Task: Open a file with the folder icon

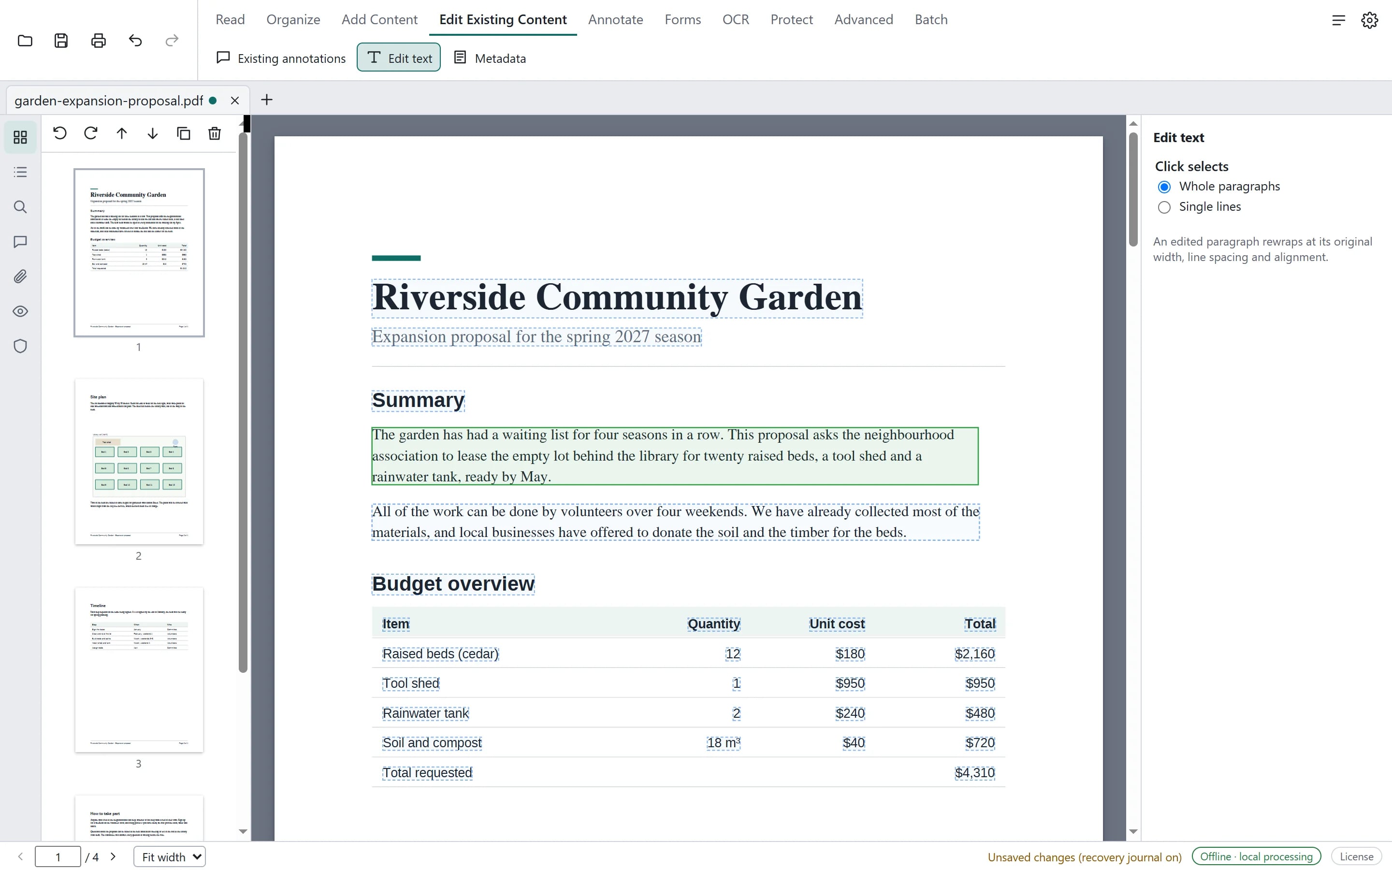Action: coord(25,41)
